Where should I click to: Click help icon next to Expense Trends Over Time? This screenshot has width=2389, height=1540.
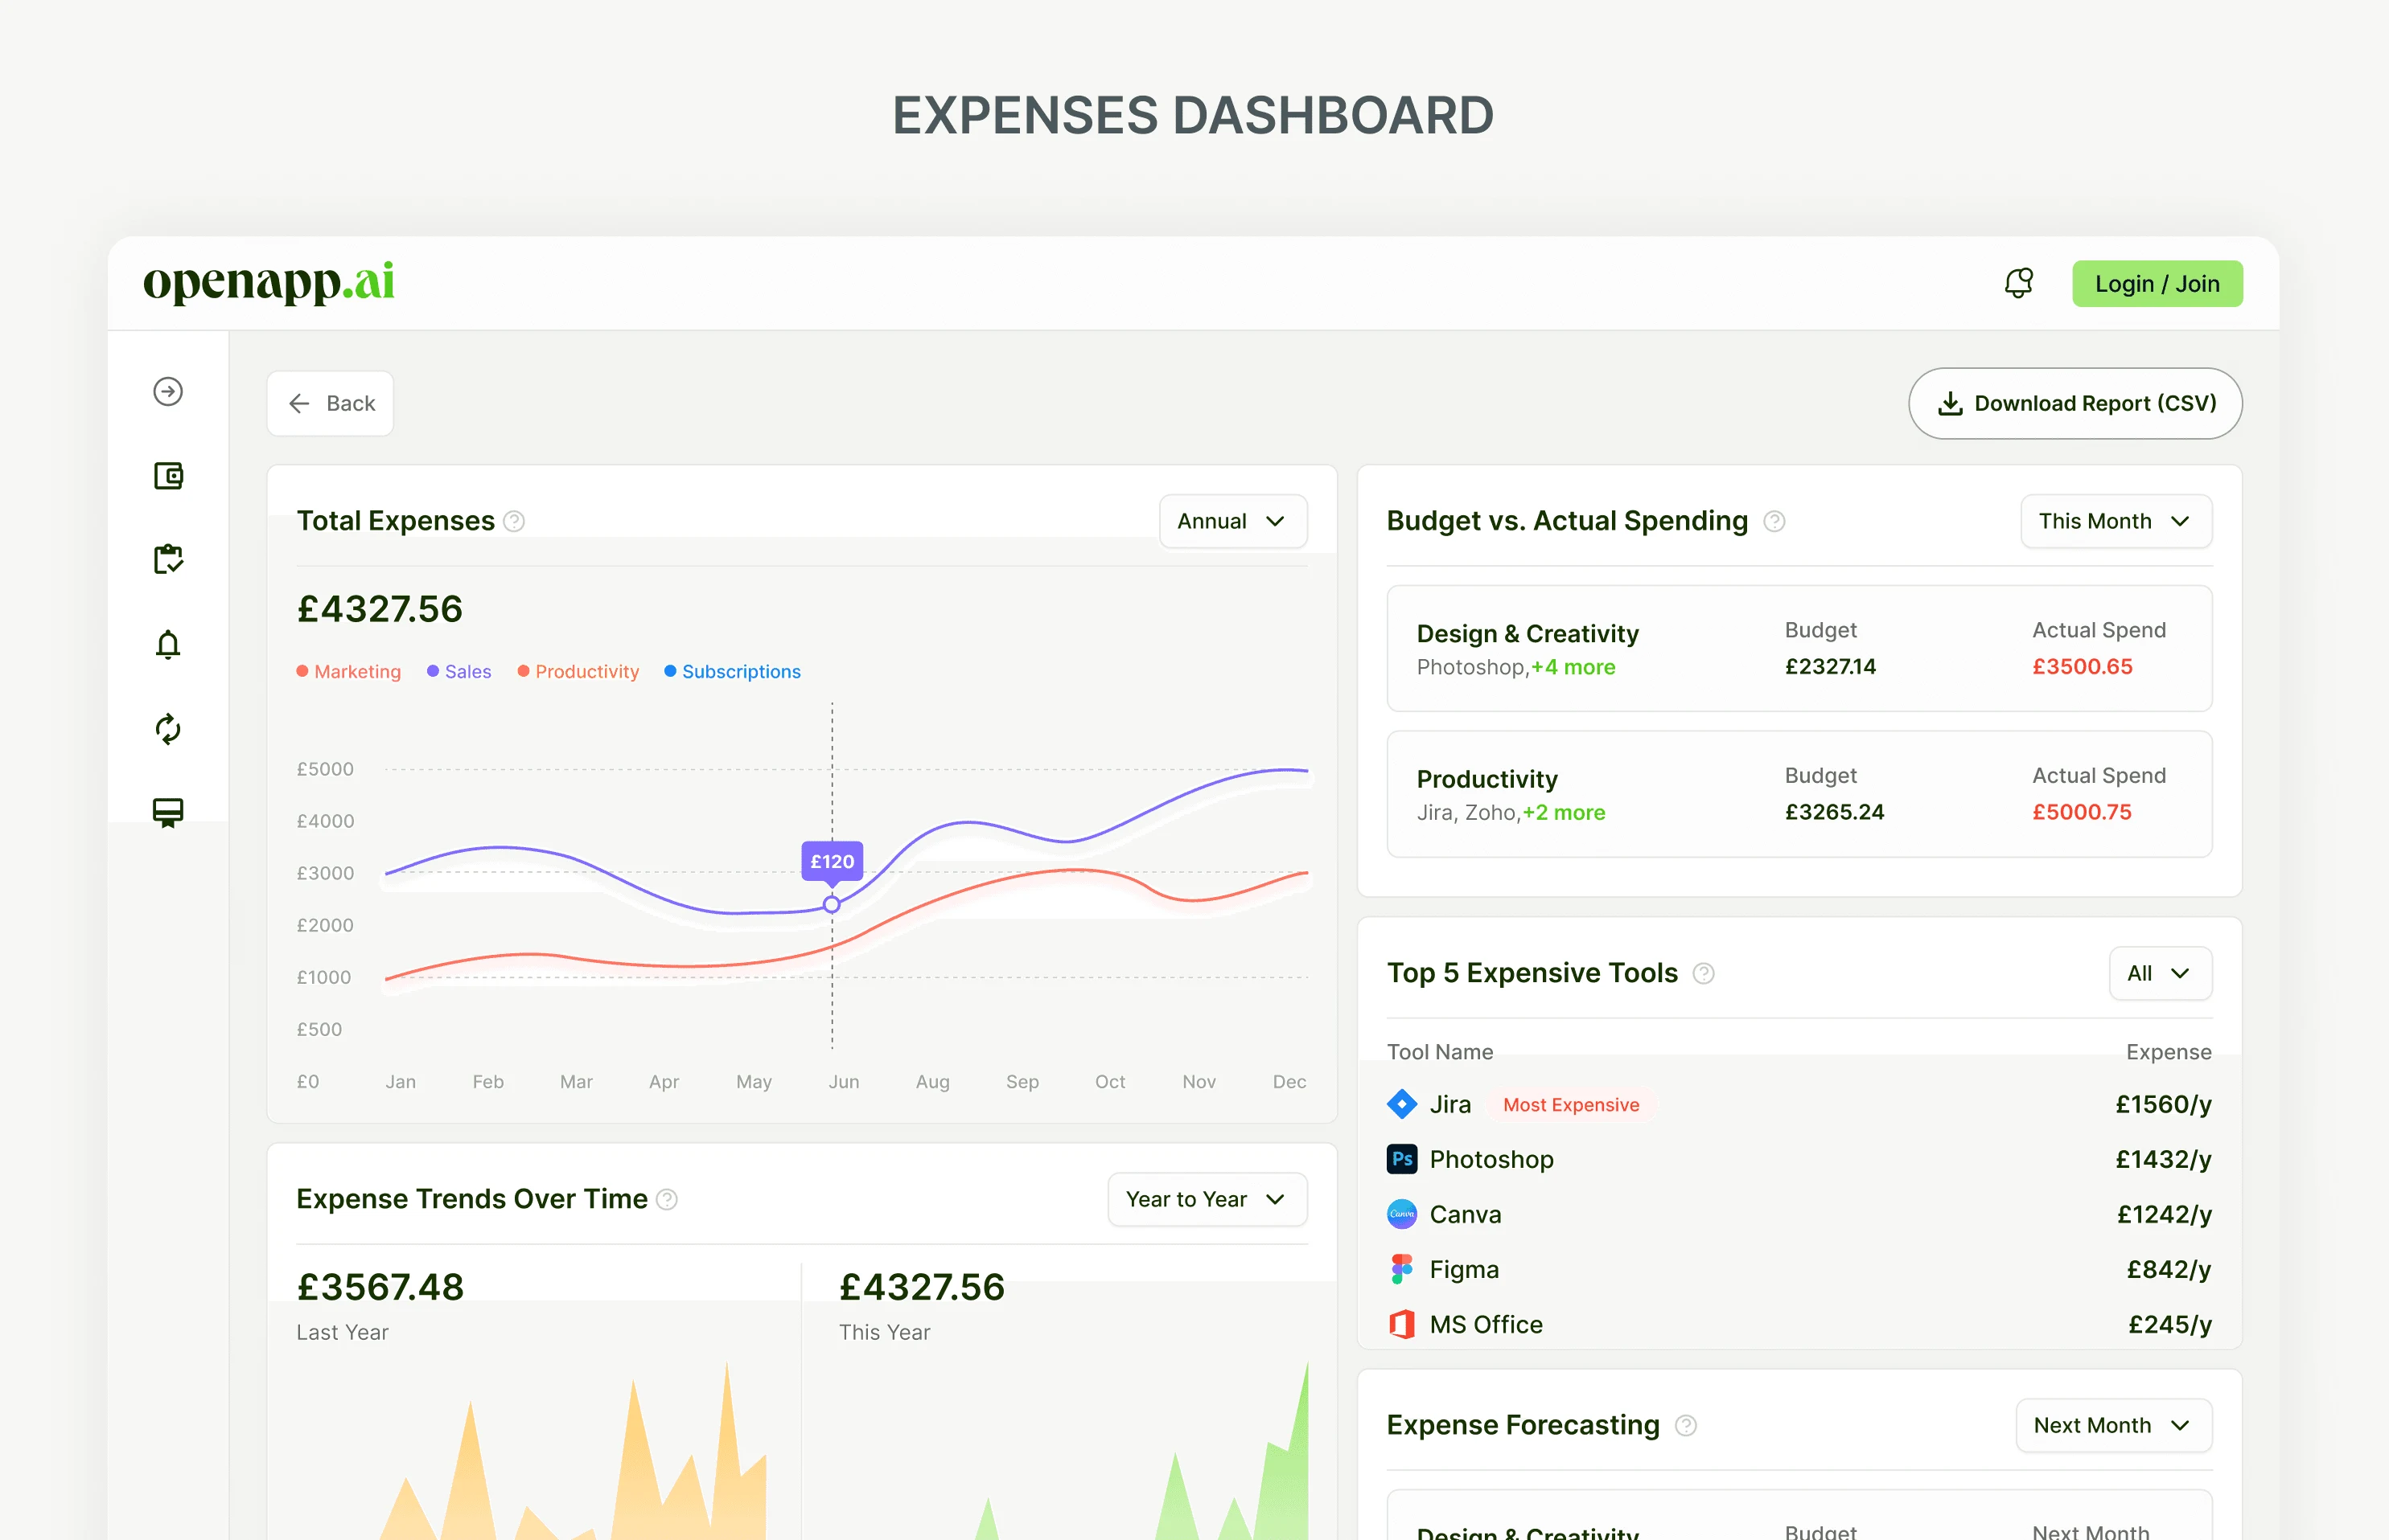pyautogui.click(x=667, y=1199)
